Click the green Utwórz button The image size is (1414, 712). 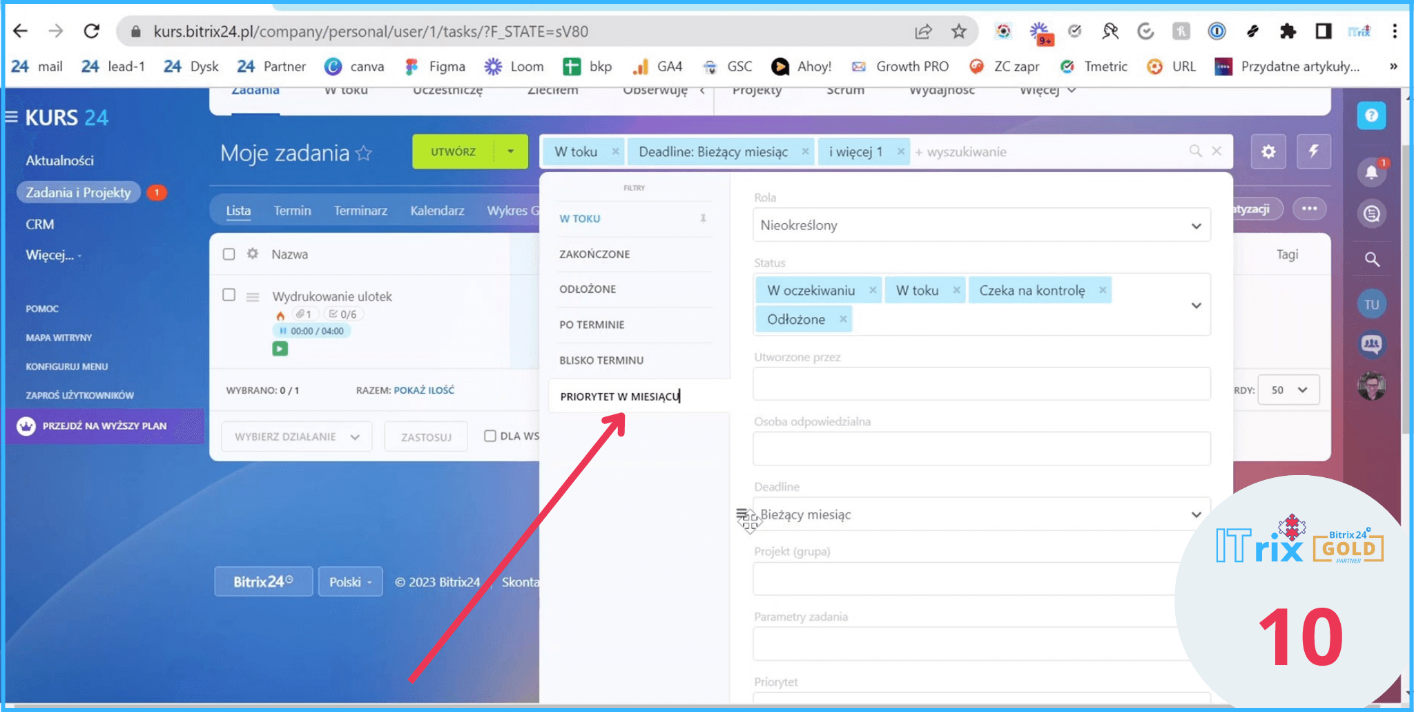click(453, 152)
